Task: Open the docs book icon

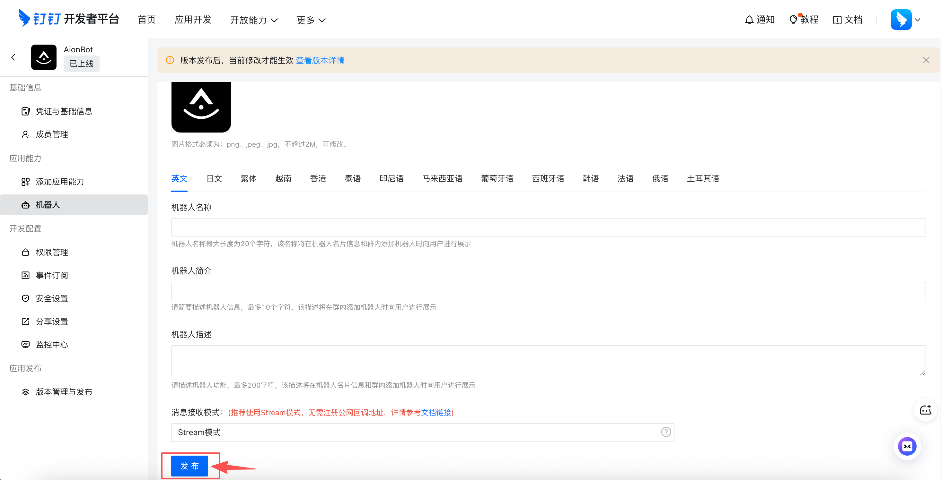Action: click(x=837, y=20)
